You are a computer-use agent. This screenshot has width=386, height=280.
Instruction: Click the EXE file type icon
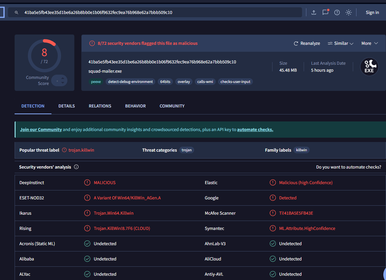point(369,66)
